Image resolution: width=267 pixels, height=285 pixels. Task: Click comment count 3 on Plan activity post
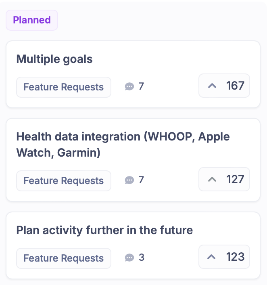pos(141,257)
